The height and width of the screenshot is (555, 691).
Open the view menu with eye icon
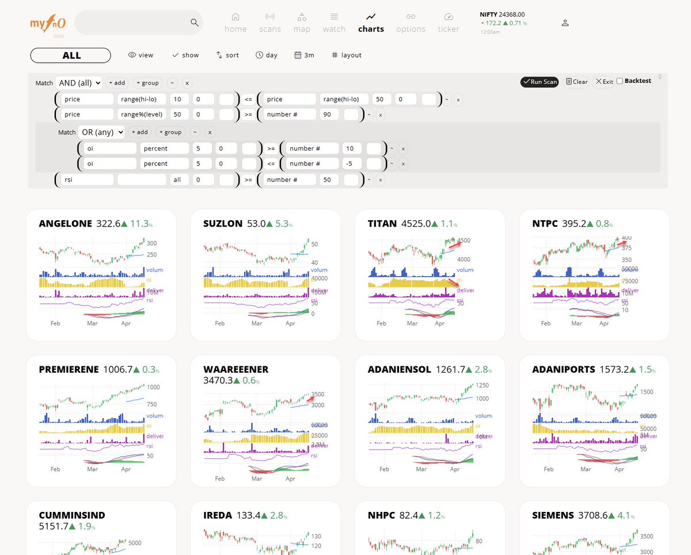click(x=141, y=55)
